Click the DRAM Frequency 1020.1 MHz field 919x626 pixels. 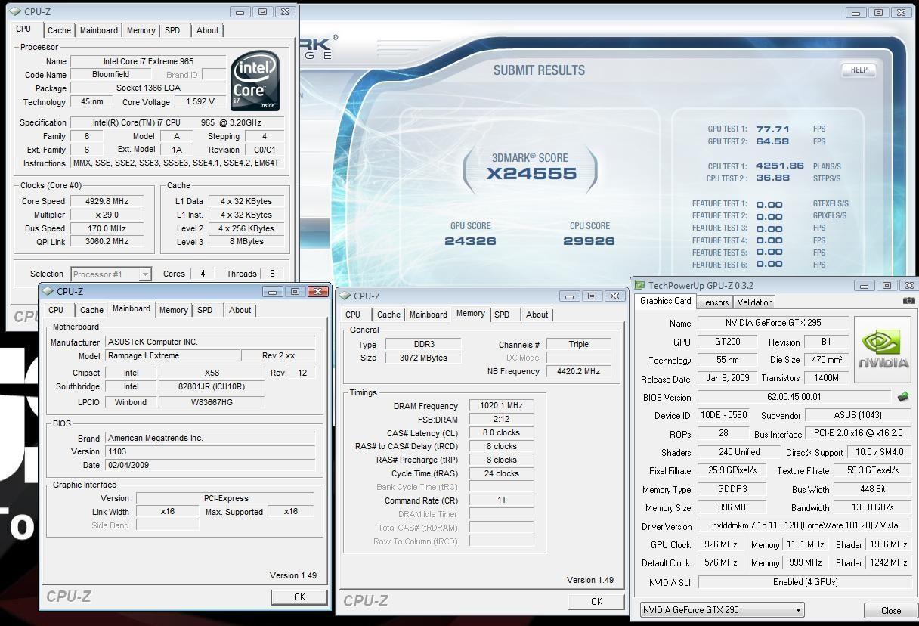(501, 405)
